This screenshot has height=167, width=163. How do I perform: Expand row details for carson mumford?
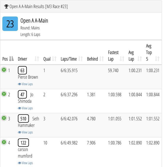point(4,142)
